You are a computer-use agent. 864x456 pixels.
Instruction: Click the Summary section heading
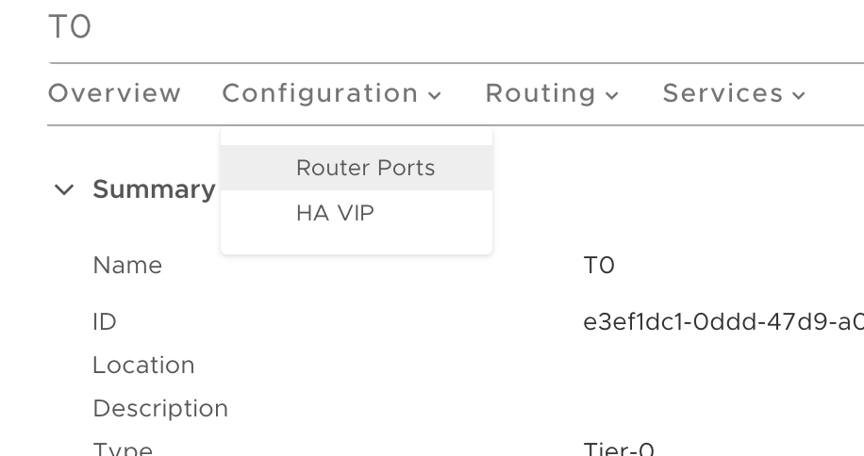(154, 189)
